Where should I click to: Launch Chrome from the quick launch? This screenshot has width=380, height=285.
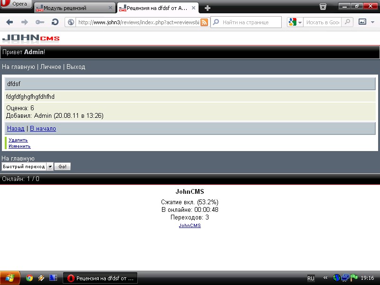(29, 278)
